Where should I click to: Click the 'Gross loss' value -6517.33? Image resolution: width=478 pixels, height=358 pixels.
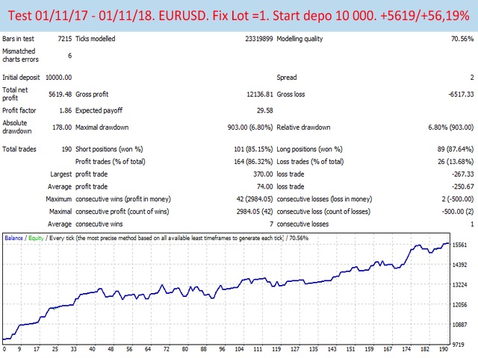coord(461,95)
